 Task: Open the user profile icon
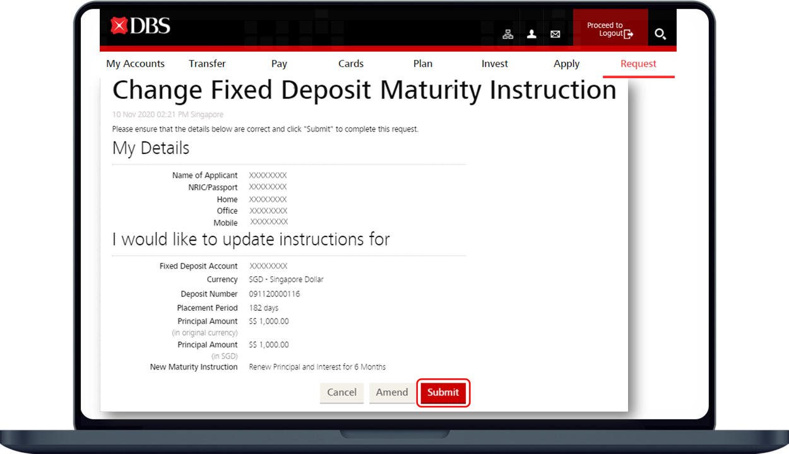point(531,34)
